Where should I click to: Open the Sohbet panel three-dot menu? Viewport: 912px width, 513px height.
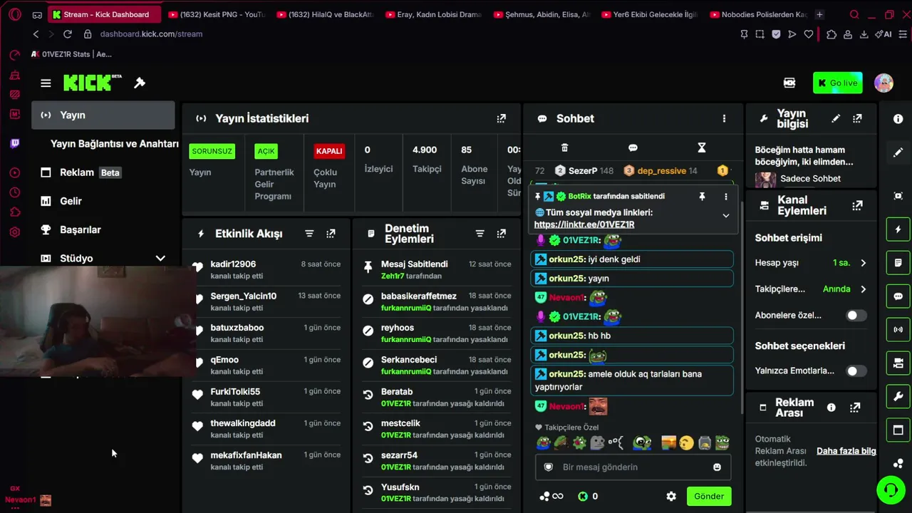click(x=725, y=119)
